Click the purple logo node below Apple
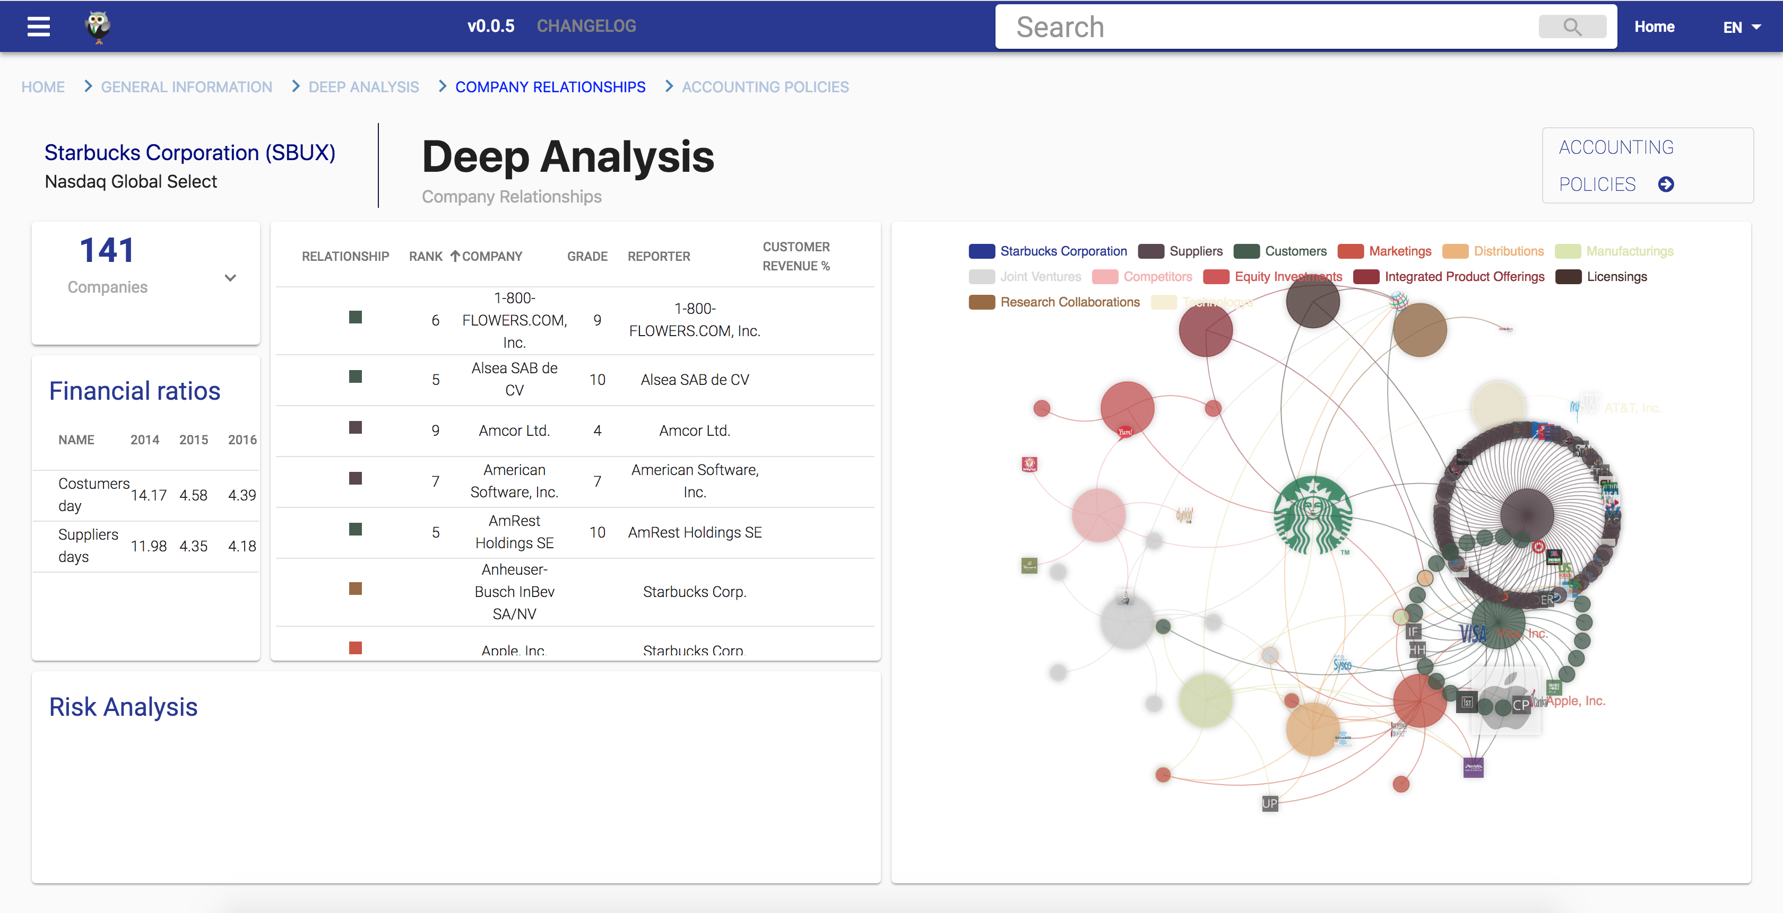 tap(1474, 767)
